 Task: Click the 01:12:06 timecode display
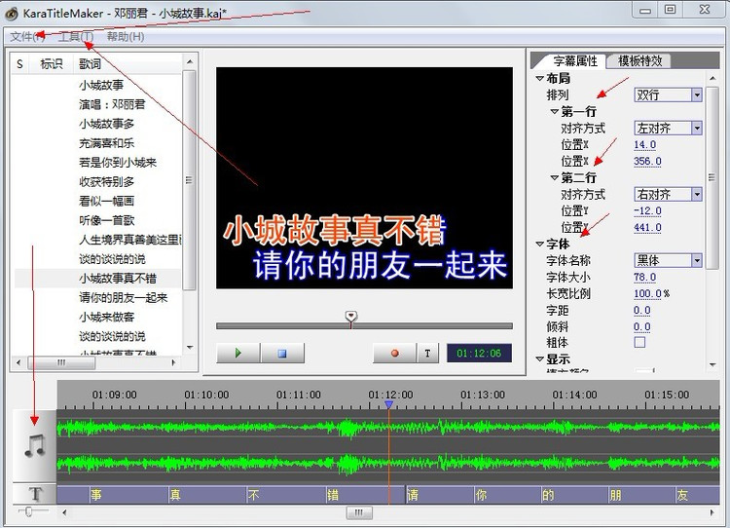479,353
